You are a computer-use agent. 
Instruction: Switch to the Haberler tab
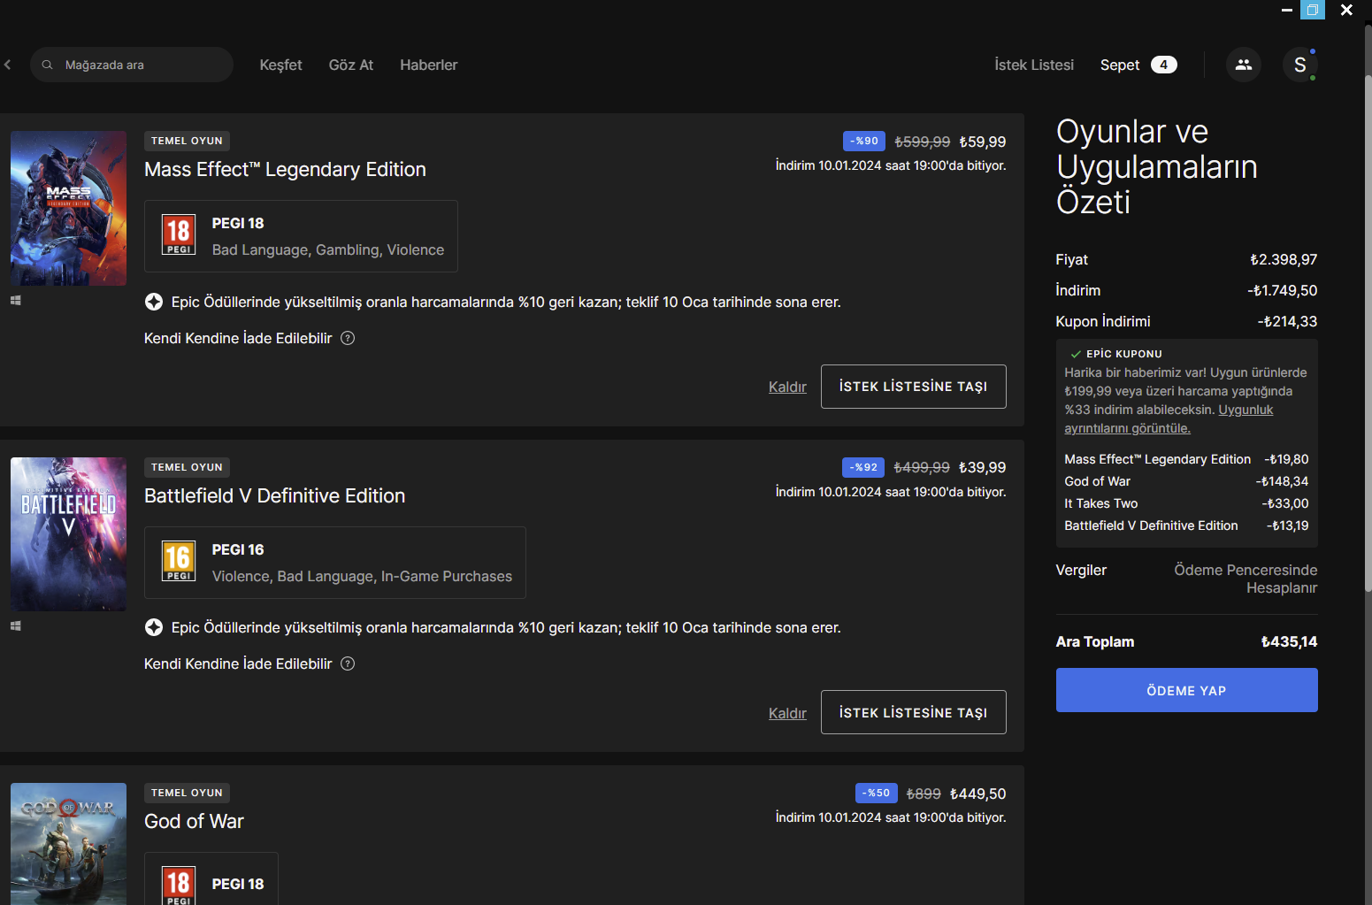pyautogui.click(x=429, y=65)
